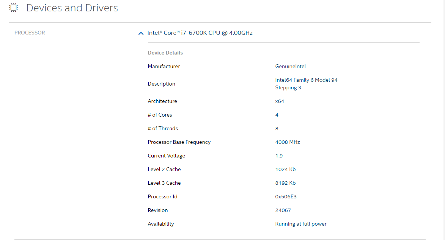Select the 8192 Kb value
Image resolution: width=445 pixels, height=240 pixels.
285,183
